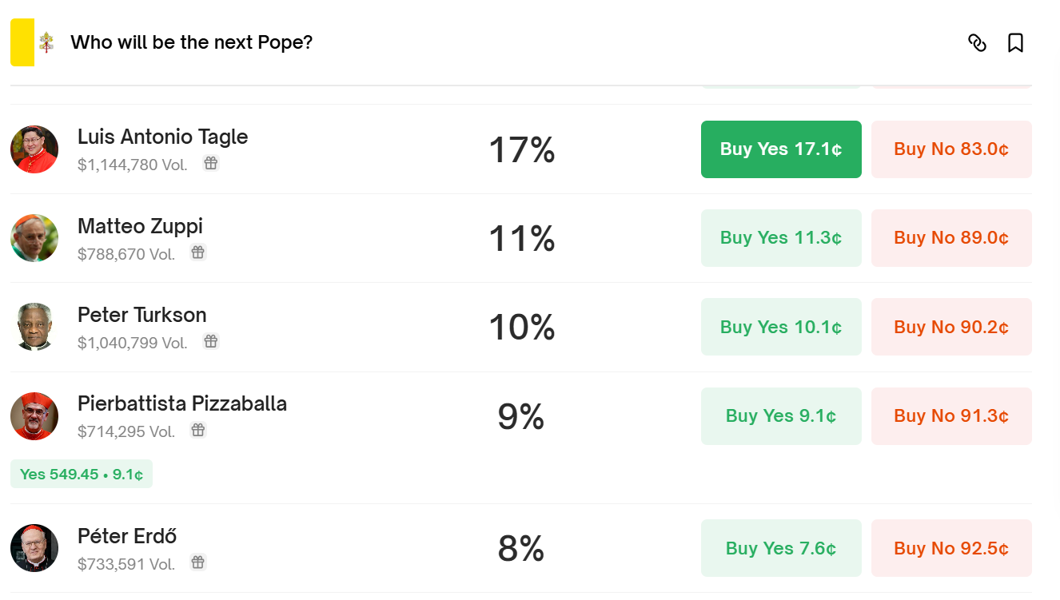Buy No on Péter Erdő at 92.5¢
Screen dimensions: 1060x600
click(950, 548)
